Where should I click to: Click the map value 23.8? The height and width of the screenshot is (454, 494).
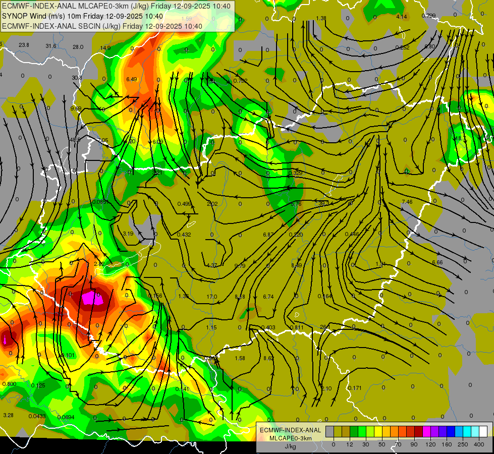[24, 45]
